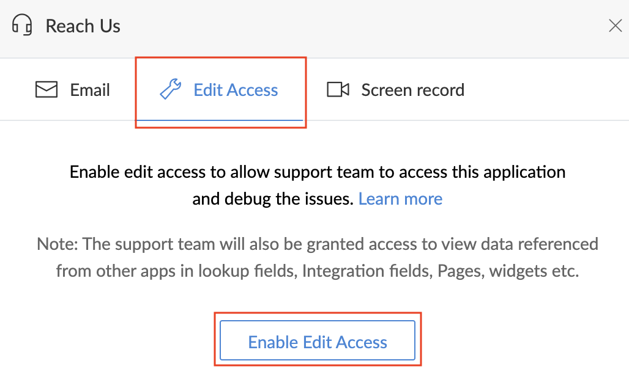This screenshot has width=629, height=380.
Task: Close the Reach Us panel
Action: (615, 26)
